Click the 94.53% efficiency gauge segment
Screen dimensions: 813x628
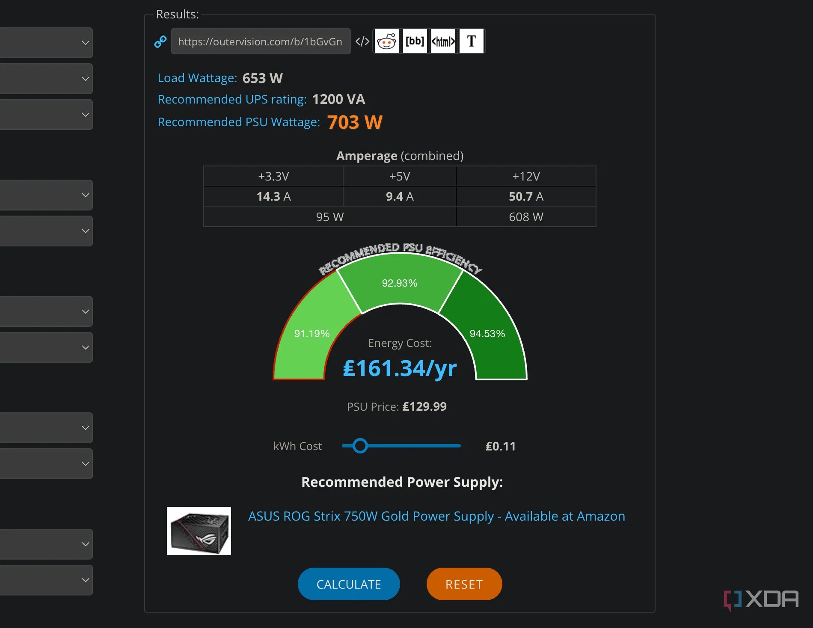(487, 334)
